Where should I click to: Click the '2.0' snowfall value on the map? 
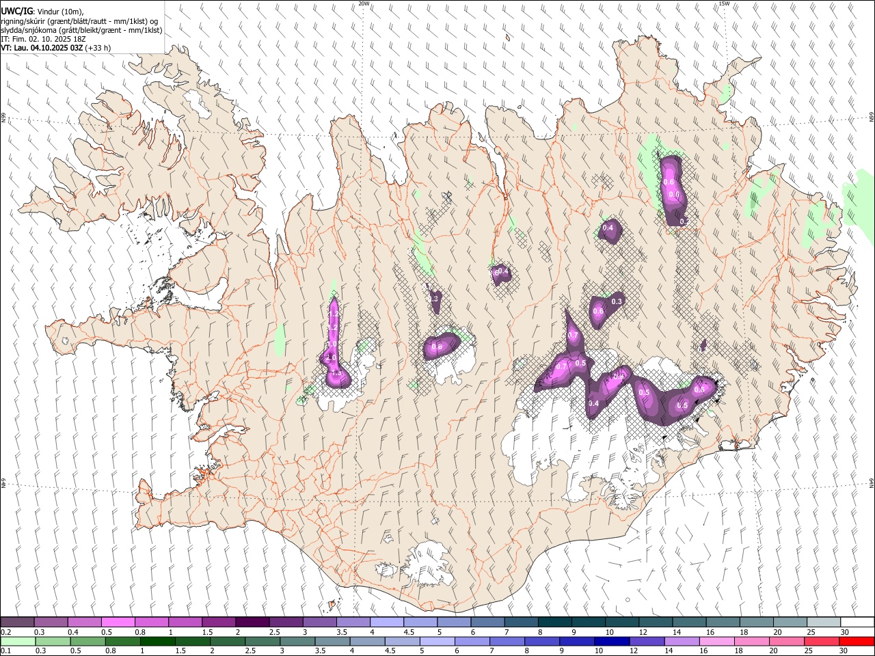(x=331, y=357)
